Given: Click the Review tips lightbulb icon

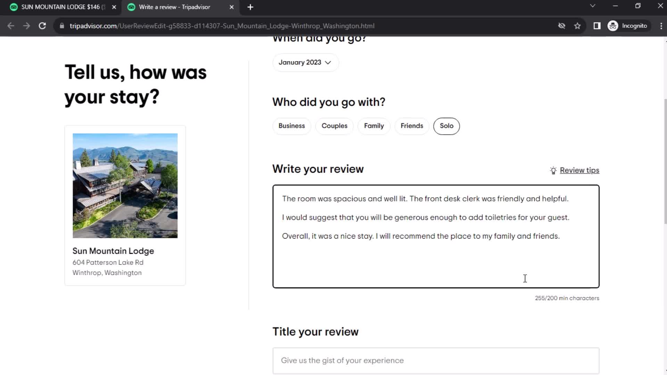Looking at the screenshot, I should click(553, 170).
